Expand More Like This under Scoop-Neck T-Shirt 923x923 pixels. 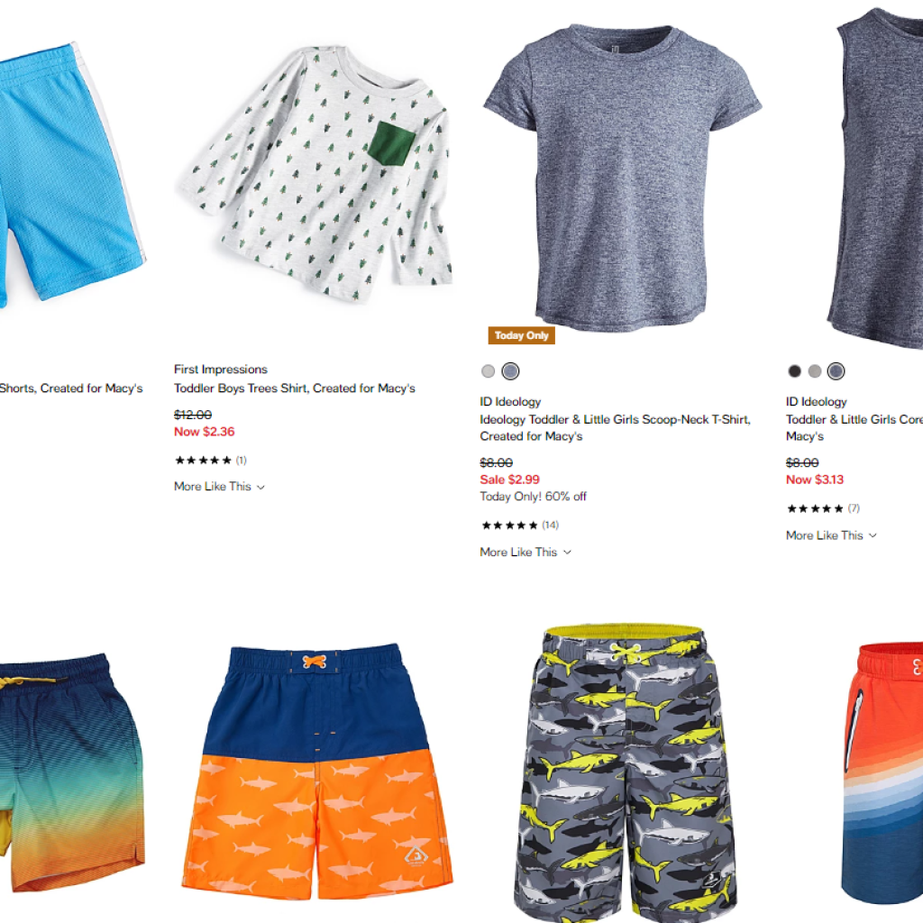pos(525,553)
